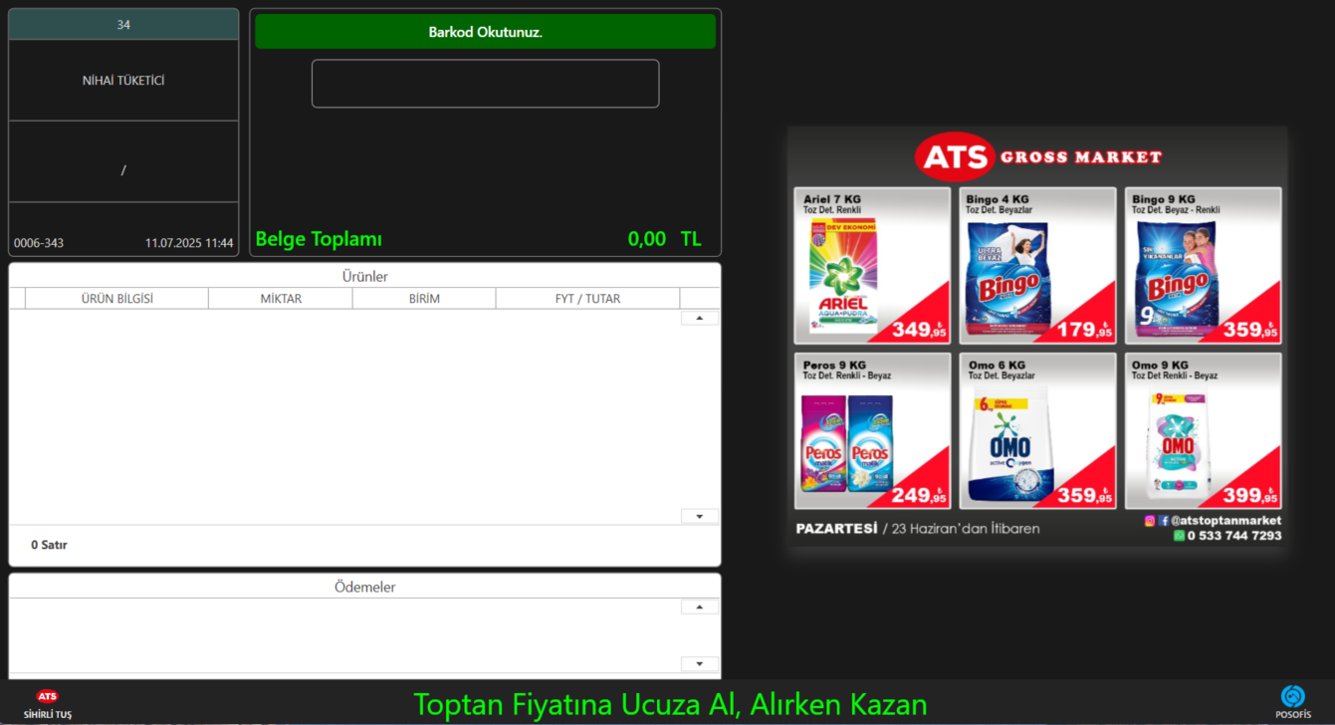Viewport: 1335px width, 725px height.
Task: Click the Ödemeler panel title
Action: click(x=364, y=587)
